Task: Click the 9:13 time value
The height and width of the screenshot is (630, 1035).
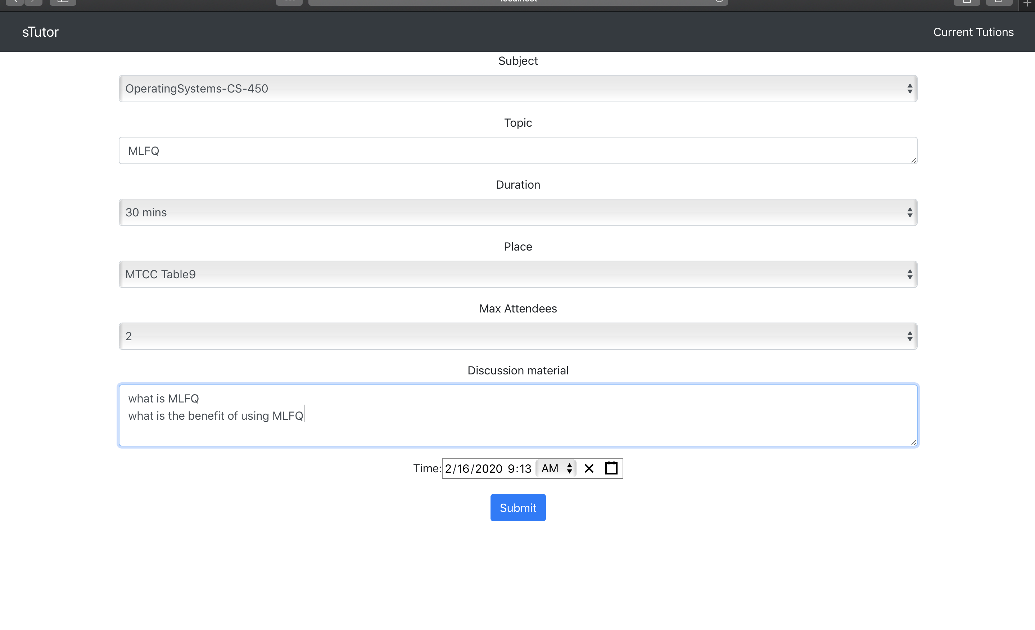Action: coord(519,468)
